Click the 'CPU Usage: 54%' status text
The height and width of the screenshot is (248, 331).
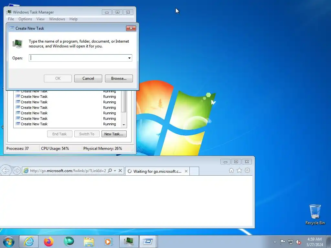click(x=55, y=149)
